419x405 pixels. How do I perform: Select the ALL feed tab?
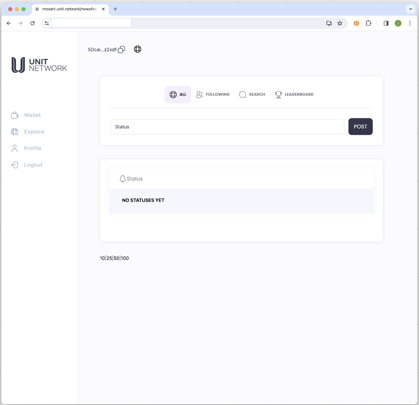(178, 94)
